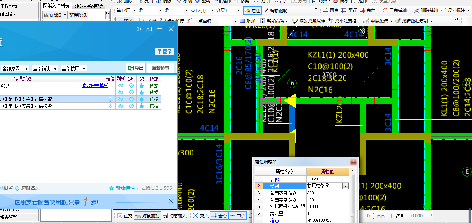Click the 删除辅轴 delete auxiliary axis tool
This screenshot has height=223, width=472.
coord(426,10)
